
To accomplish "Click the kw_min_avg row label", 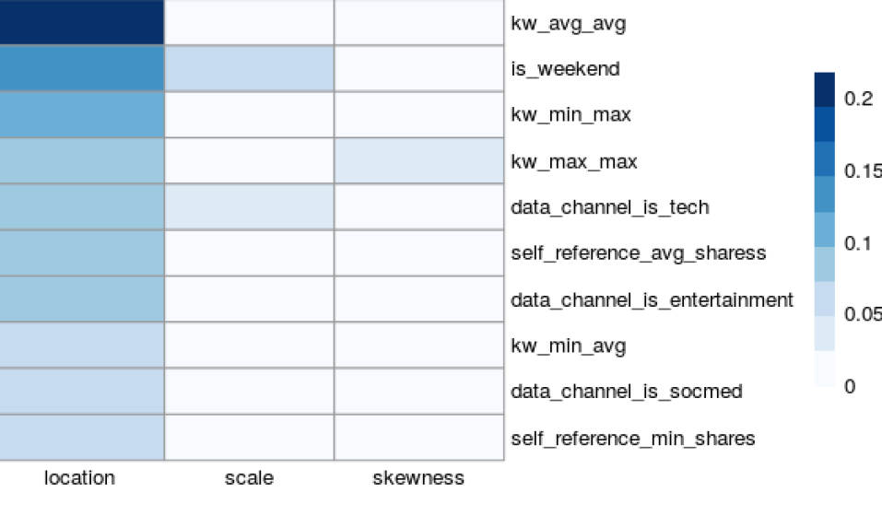I will point(568,346).
